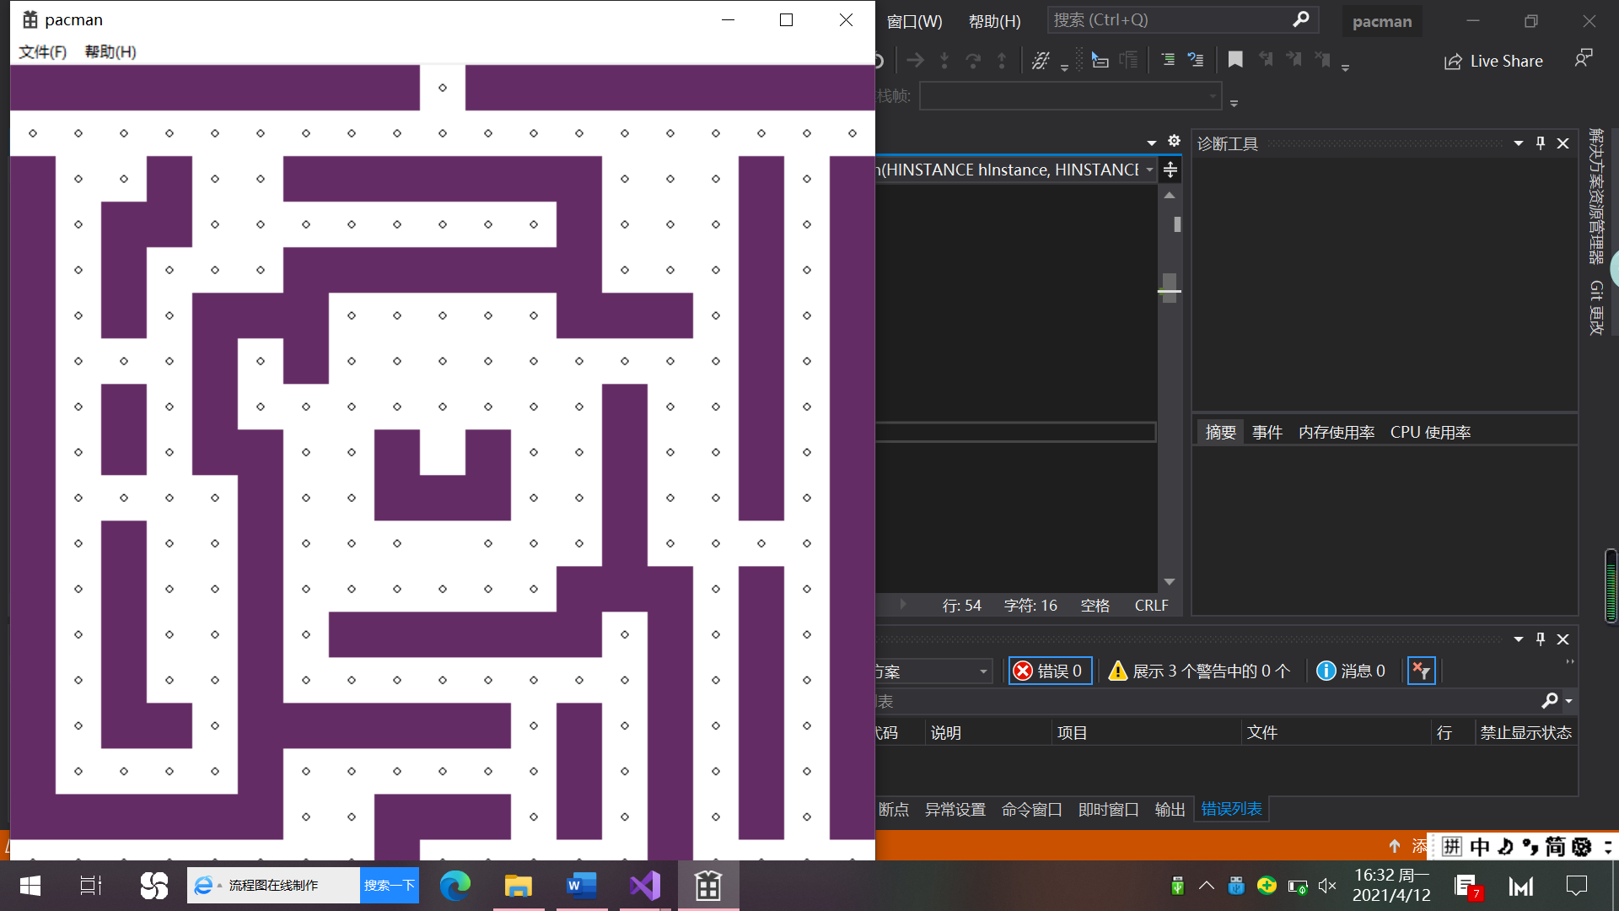This screenshot has height=911, width=1619.
Task: Go to next bookmark icon
Action: [1294, 60]
